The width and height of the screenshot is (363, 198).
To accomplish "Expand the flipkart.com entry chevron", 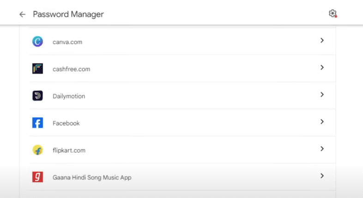I will pyautogui.click(x=322, y=149).
